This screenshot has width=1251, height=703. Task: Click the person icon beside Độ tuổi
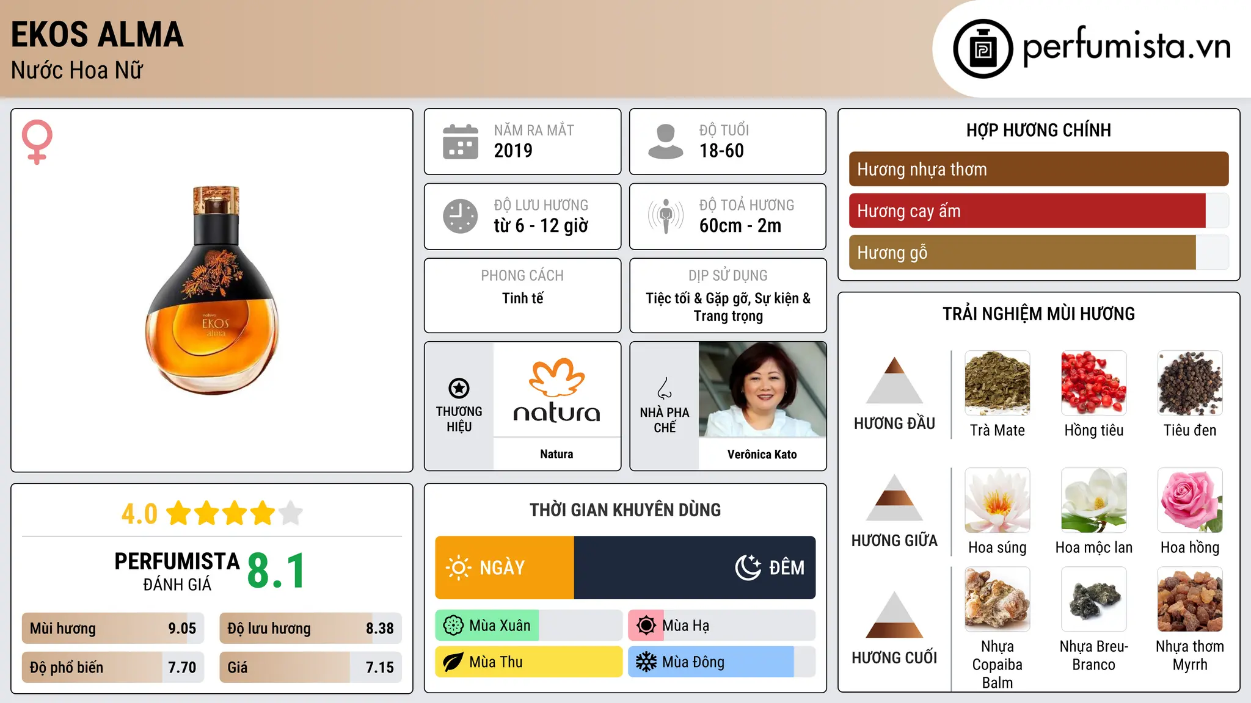pyautogui.click(x=665, y=142)
